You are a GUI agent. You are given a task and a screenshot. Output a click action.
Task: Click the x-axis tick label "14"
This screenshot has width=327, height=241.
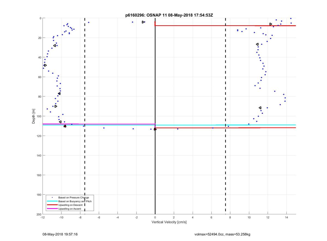(287, 217)
